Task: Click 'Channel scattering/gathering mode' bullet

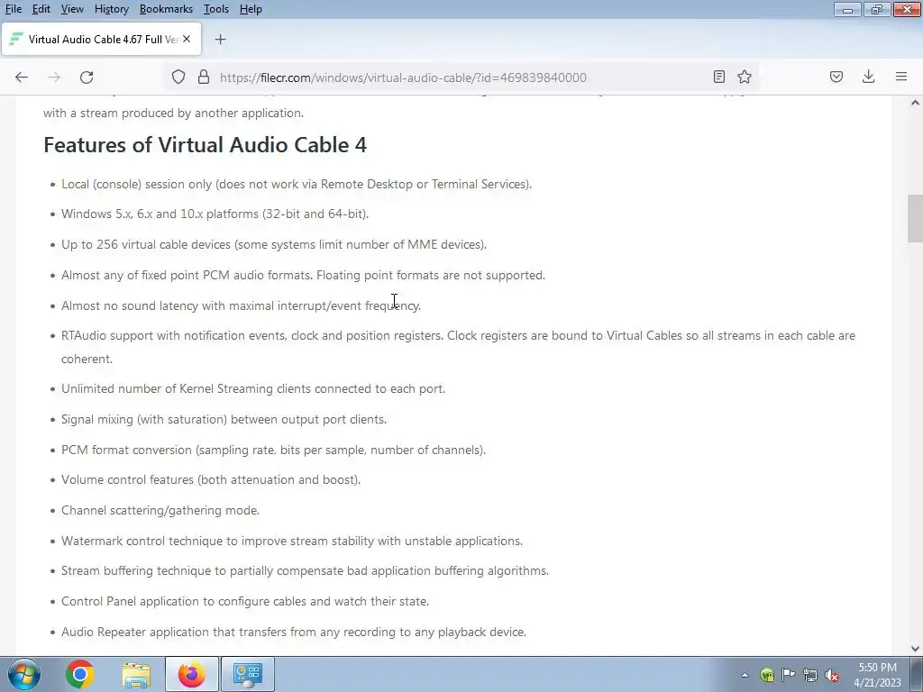Action: pyautogui.click(x=160, y=511)
